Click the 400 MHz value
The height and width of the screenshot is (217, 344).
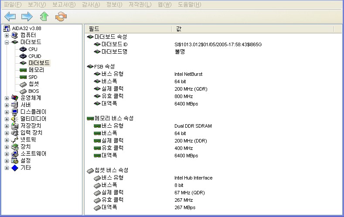184,149
